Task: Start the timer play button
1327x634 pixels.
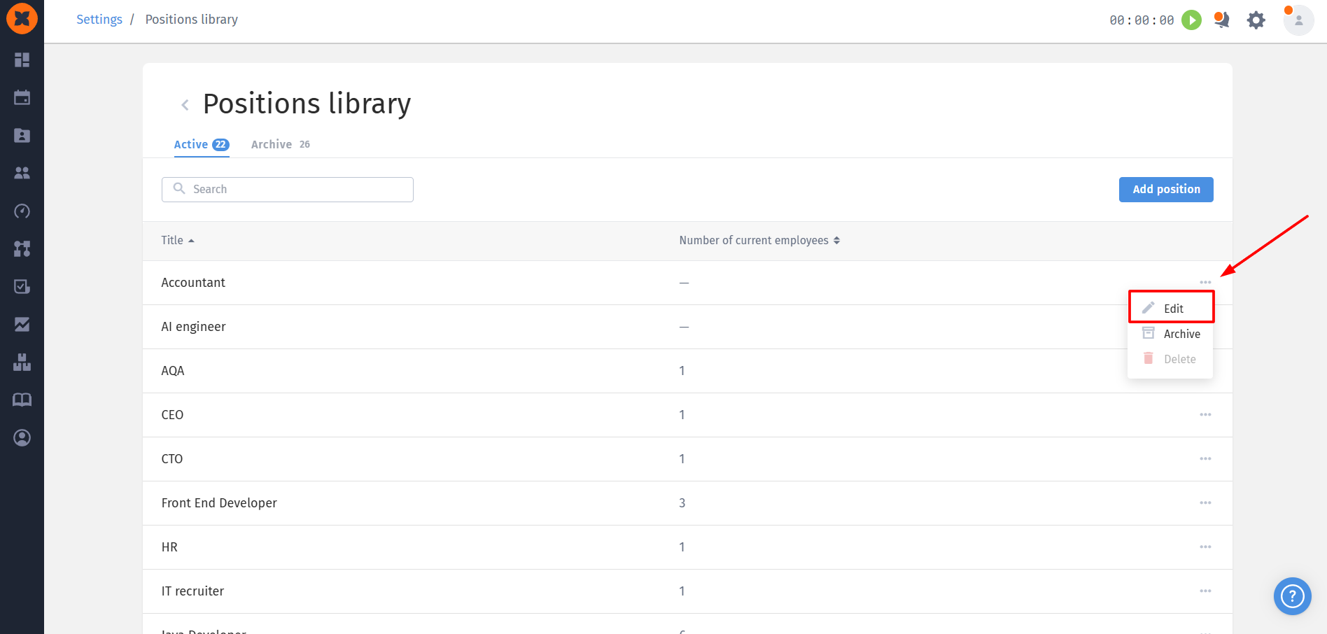Action: [x=1191, y=20]
